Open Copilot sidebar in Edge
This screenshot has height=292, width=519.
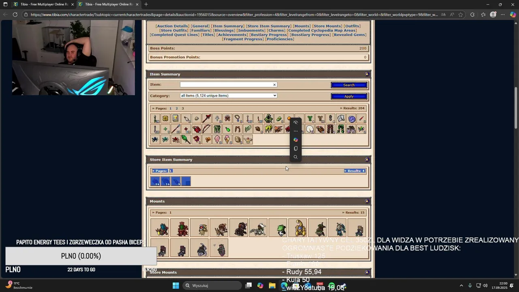tap(513, 15)
